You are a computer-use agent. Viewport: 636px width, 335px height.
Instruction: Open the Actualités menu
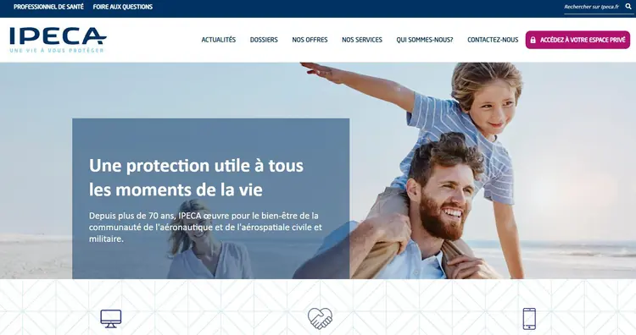219,40
